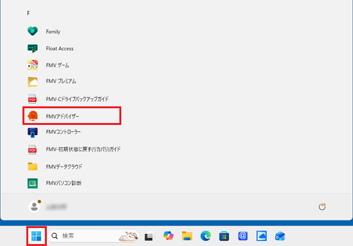Select FMV-初期状態に戻す(リカバリ)ガイド label

tap(83, 149)
